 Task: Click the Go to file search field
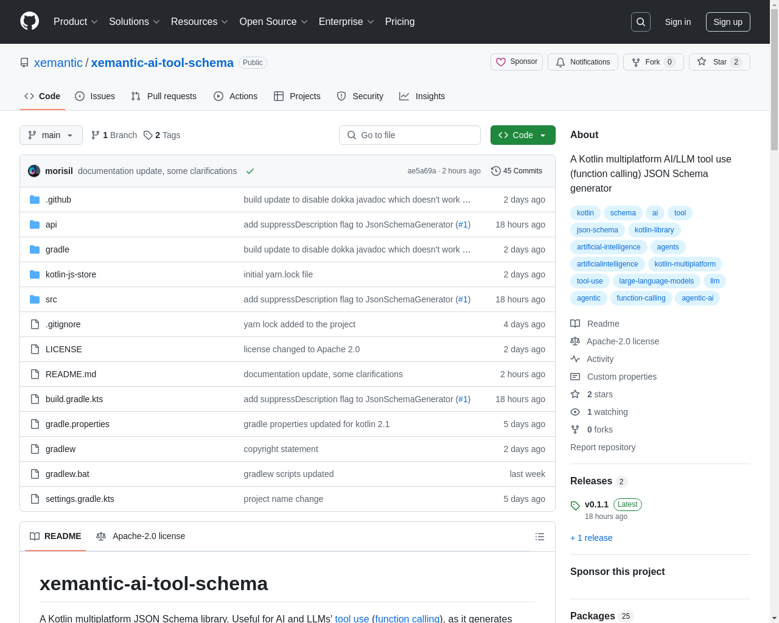[x=410, y=135]
